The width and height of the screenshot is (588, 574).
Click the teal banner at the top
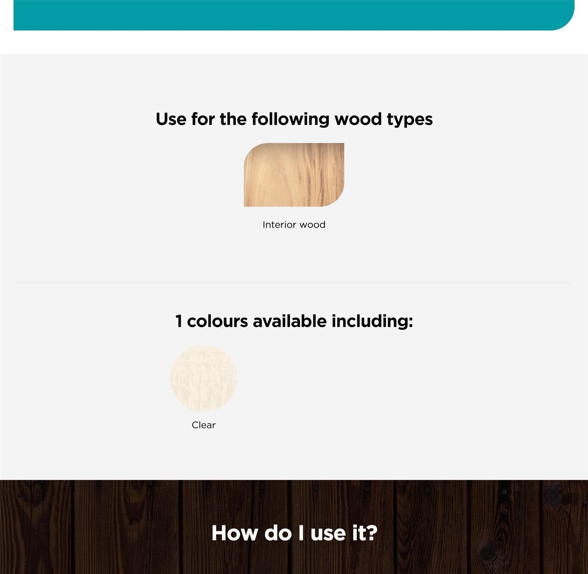point(294,15)
